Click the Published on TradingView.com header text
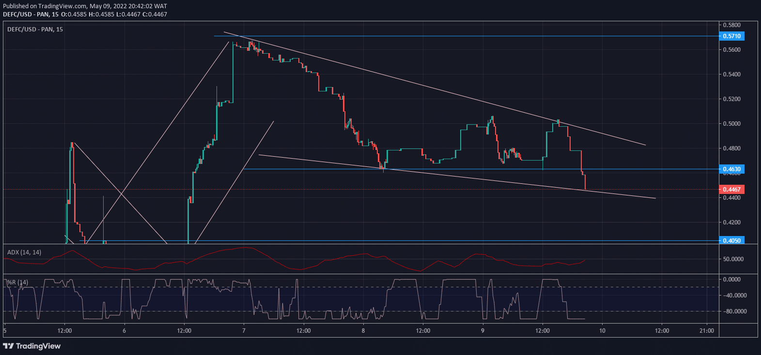The image size is (761, 355). coord(85,6)
